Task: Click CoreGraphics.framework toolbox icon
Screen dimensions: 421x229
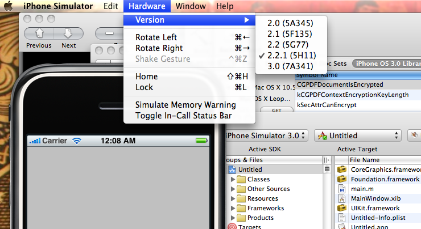Action: point(342,169)
